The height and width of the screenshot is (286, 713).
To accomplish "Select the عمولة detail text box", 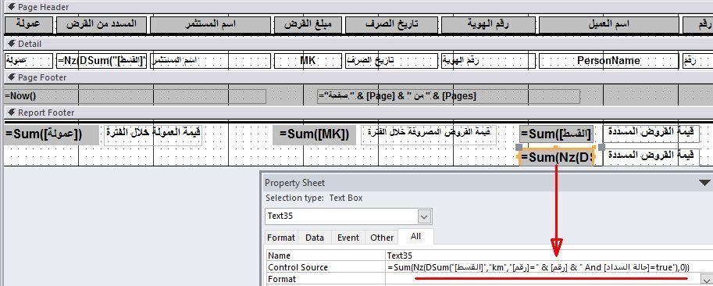I will pyautogui.click(x=29, y=60).
